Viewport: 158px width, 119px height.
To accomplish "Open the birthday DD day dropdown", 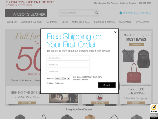I will (x=67, y=79).
